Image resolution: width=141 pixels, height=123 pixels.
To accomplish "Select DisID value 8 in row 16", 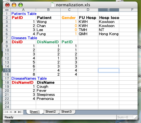I will coord(23,74).
